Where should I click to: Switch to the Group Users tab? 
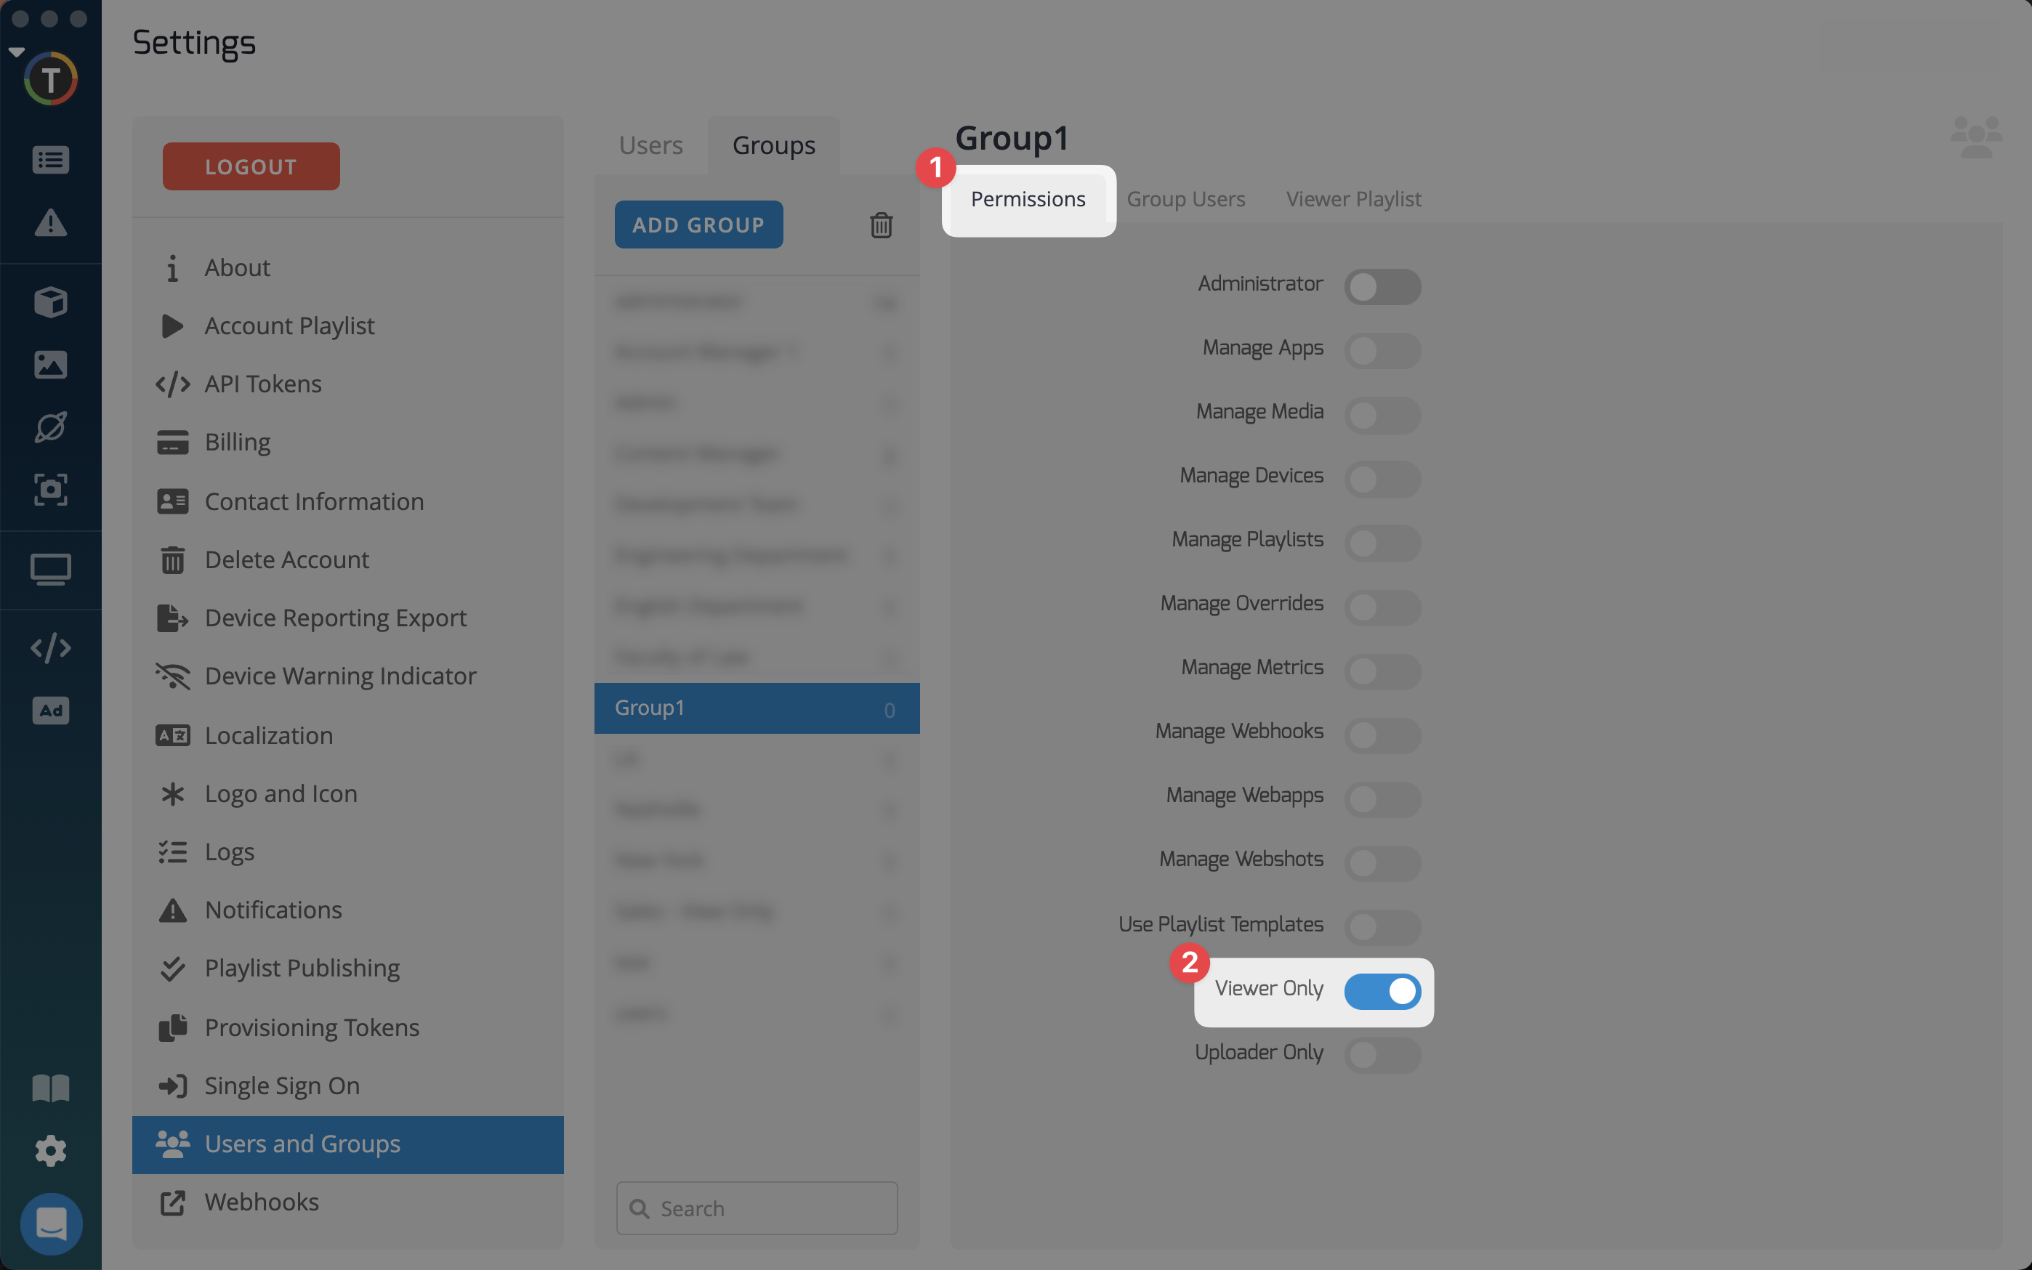tap(1185, 199)
